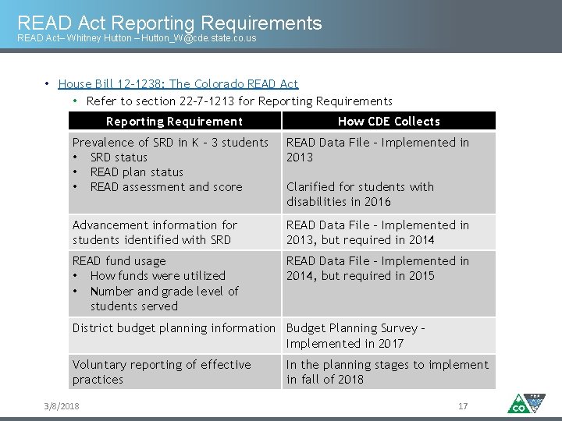Screen dimensions: 562x421
Task: Click 'In the planning stages to implement in fall of 2018'
Action: coord(387,372)
